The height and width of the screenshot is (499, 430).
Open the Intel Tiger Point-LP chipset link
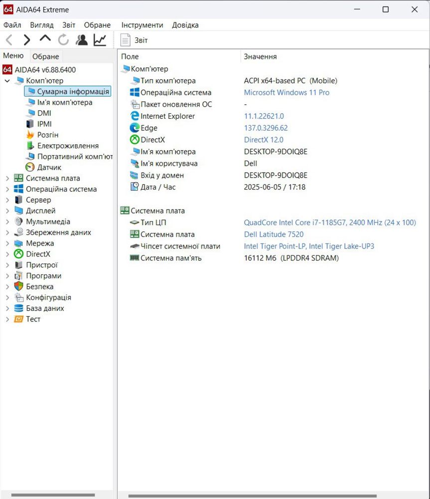point(308,246)
